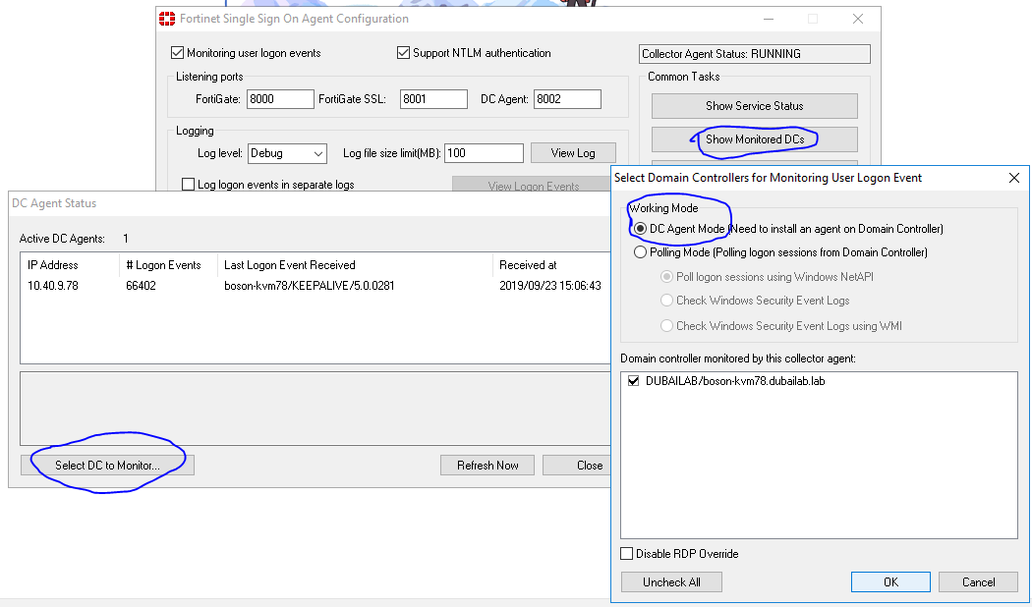
Task: Click the Fortinet logo icon in title bar
Action: (167, 19)
